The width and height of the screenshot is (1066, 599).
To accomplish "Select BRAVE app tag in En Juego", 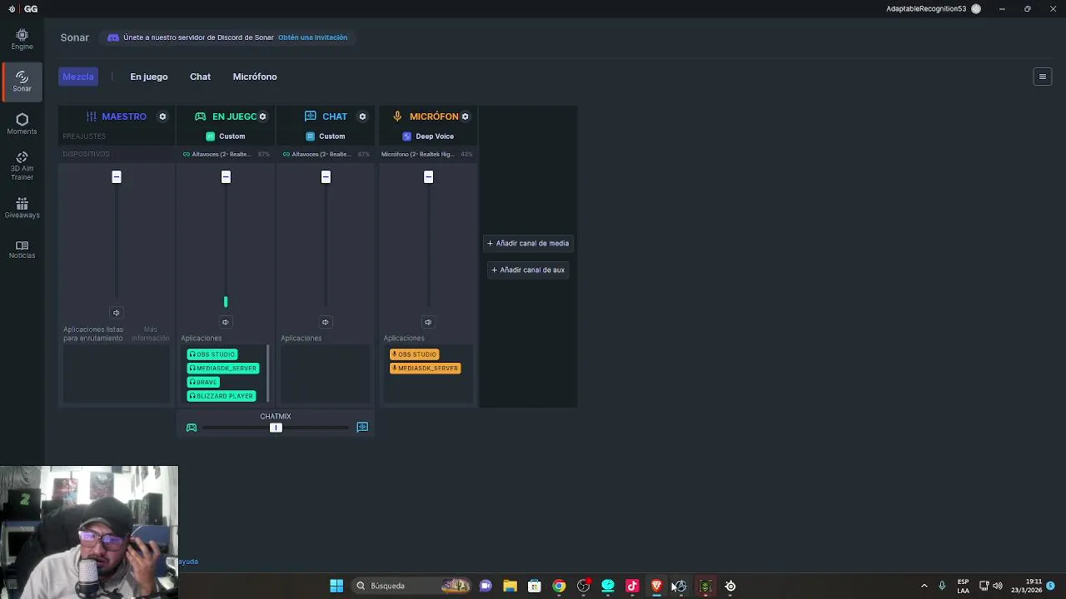I will tap(203, 382).
